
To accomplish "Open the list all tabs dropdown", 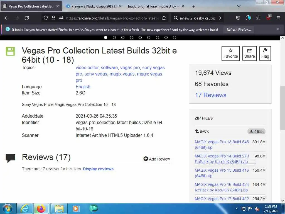I will coord(239,6).
